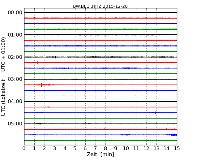Viewport: 201px width, 161px height.
Task: Click x-axis tick label 8
Action: click(105, 149)
